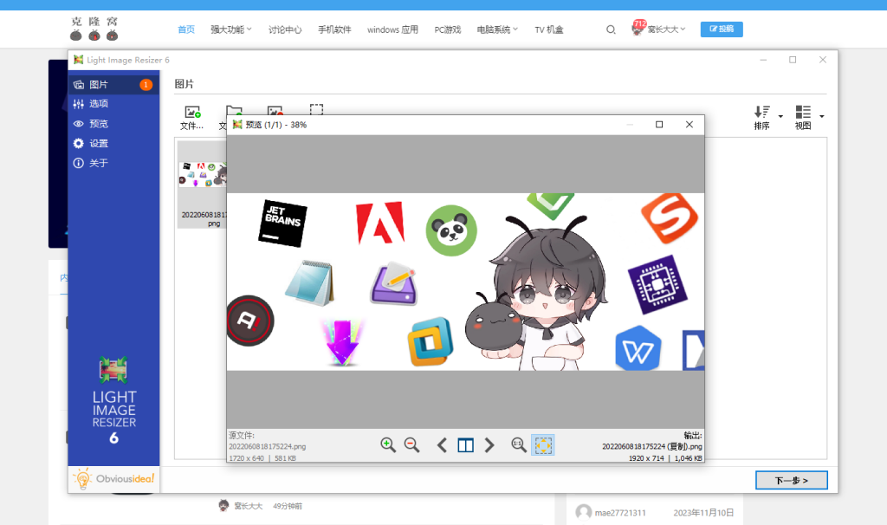Screen dimensions: 887x525
Task: Open windows 应用 on the website nav
Action: (392, 29)
